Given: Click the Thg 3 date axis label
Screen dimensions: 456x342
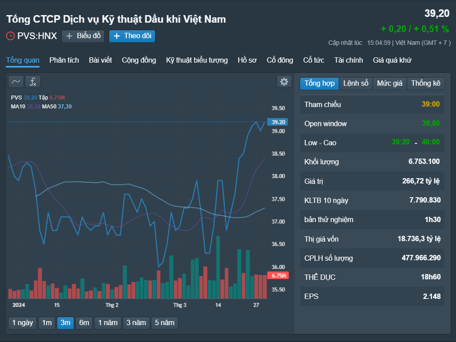Looking at the screenshot, I should pyautogui.click(x=180, y=305).
